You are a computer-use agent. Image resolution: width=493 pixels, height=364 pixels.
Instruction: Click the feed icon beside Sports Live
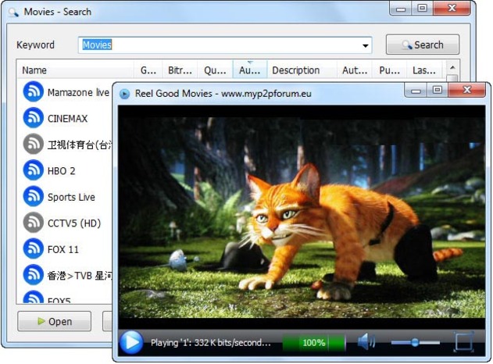[33, 197]
